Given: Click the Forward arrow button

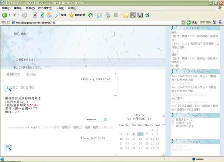Looking at the screenshot, I should point(25,15).
